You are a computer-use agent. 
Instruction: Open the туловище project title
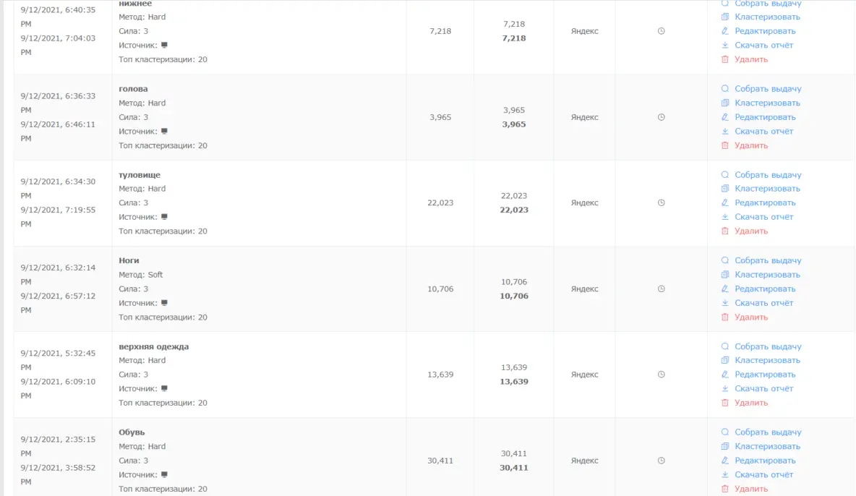140,175
